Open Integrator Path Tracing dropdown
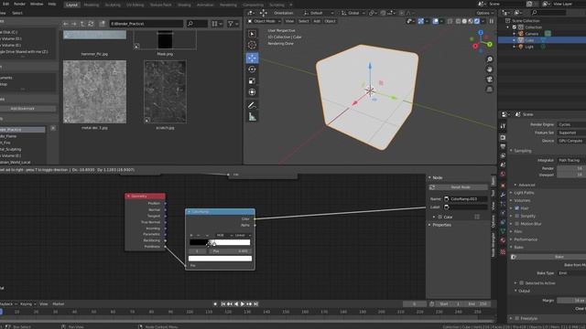 pos(571,161)
